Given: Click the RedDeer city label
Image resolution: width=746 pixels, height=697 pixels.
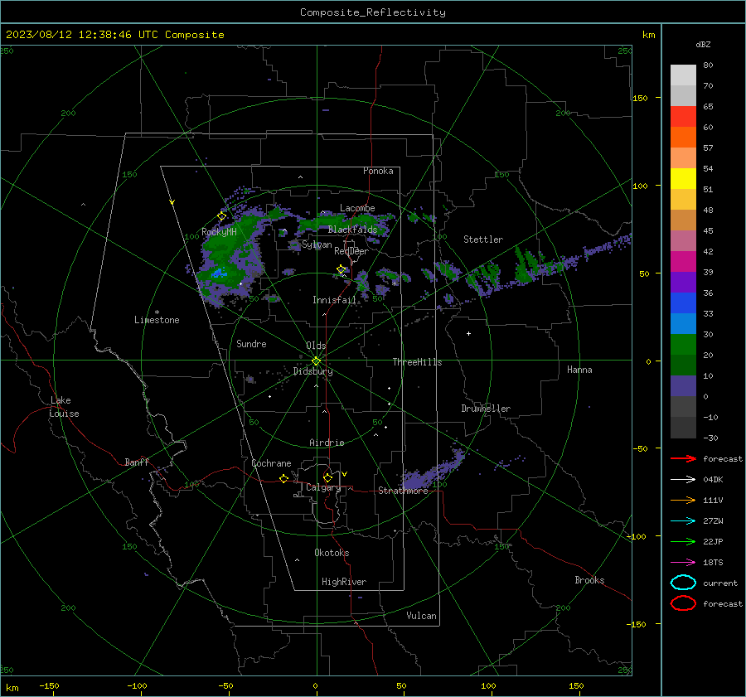Looking at the screenshot, I should (351, 251).
